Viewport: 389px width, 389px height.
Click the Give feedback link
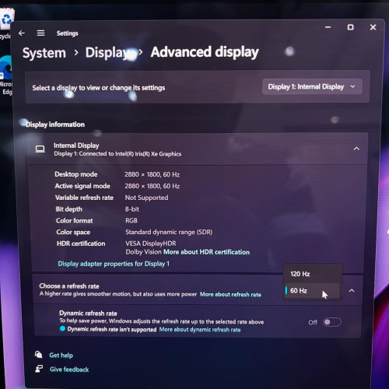click(x=69, y=370)
